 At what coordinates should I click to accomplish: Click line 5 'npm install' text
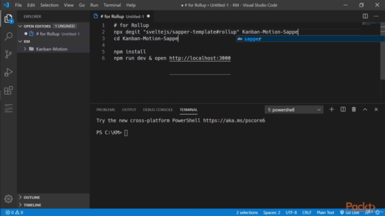pyautogui.click(x=130, y=52)
